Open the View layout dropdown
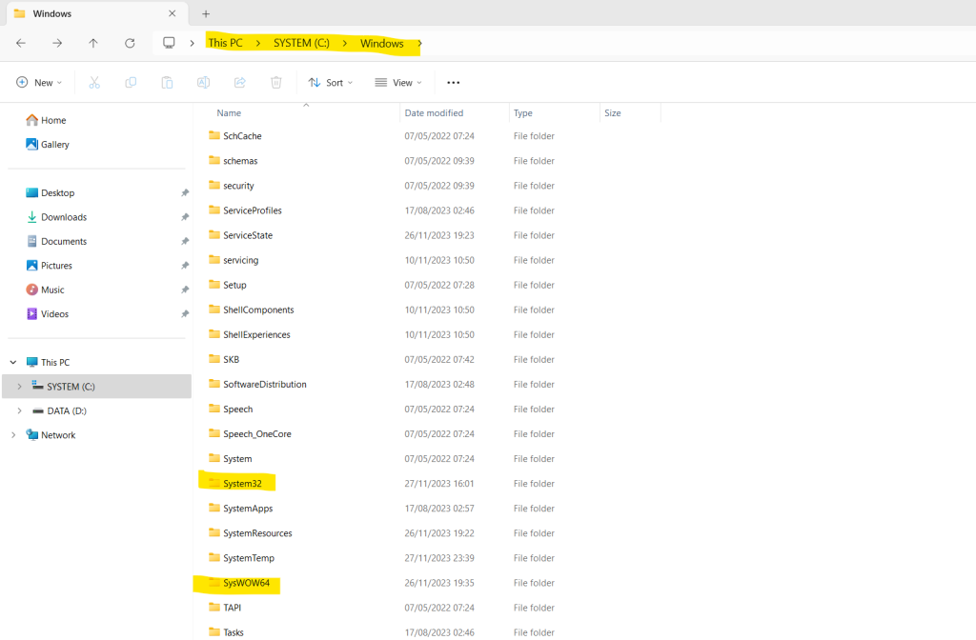Viewport: 976px width, 640px height. click(x=398, y=82)
